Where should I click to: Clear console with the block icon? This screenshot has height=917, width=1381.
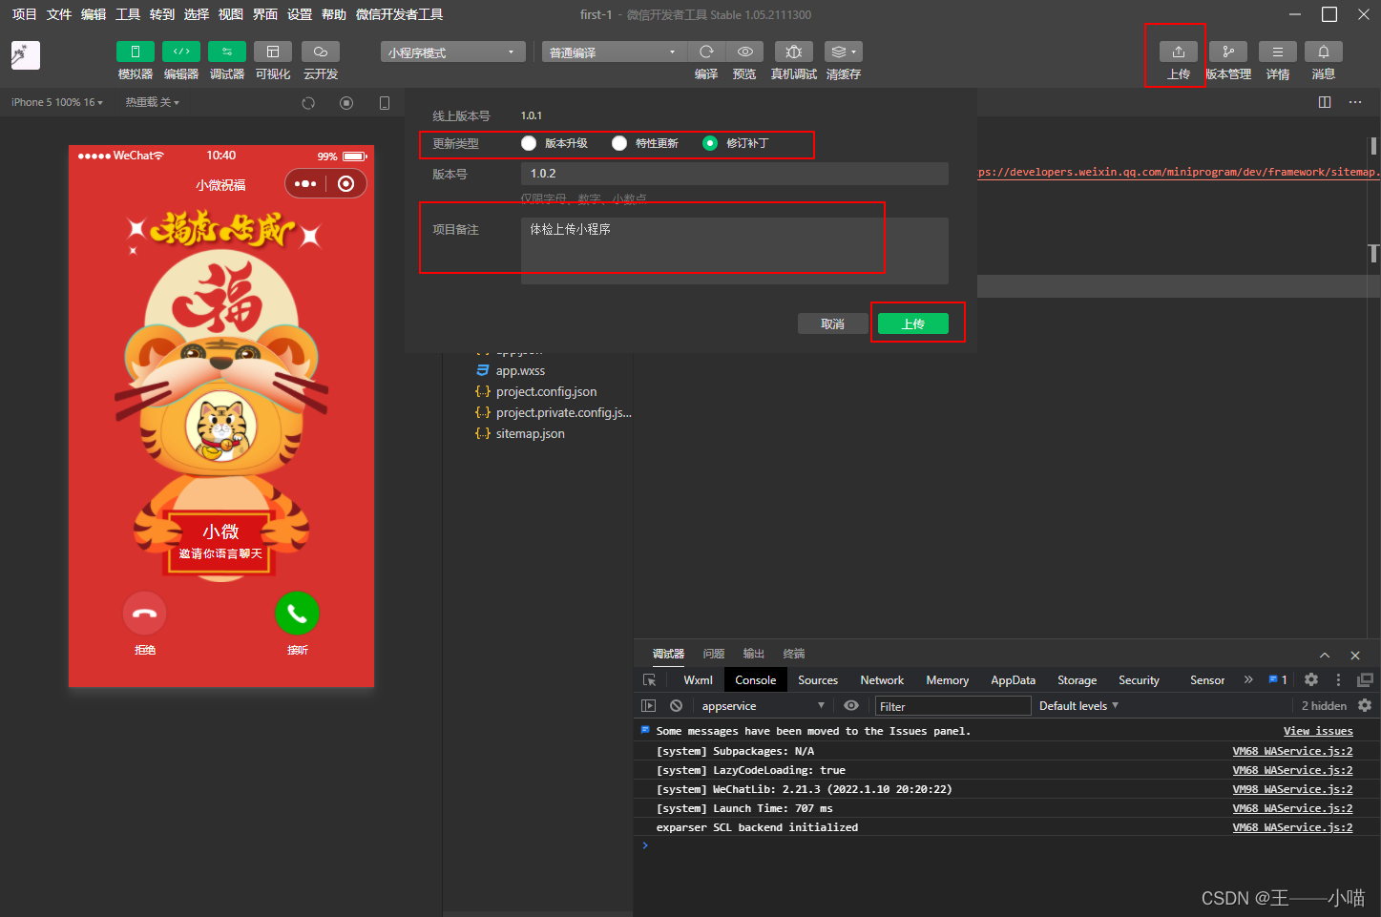tap(676, 706)
